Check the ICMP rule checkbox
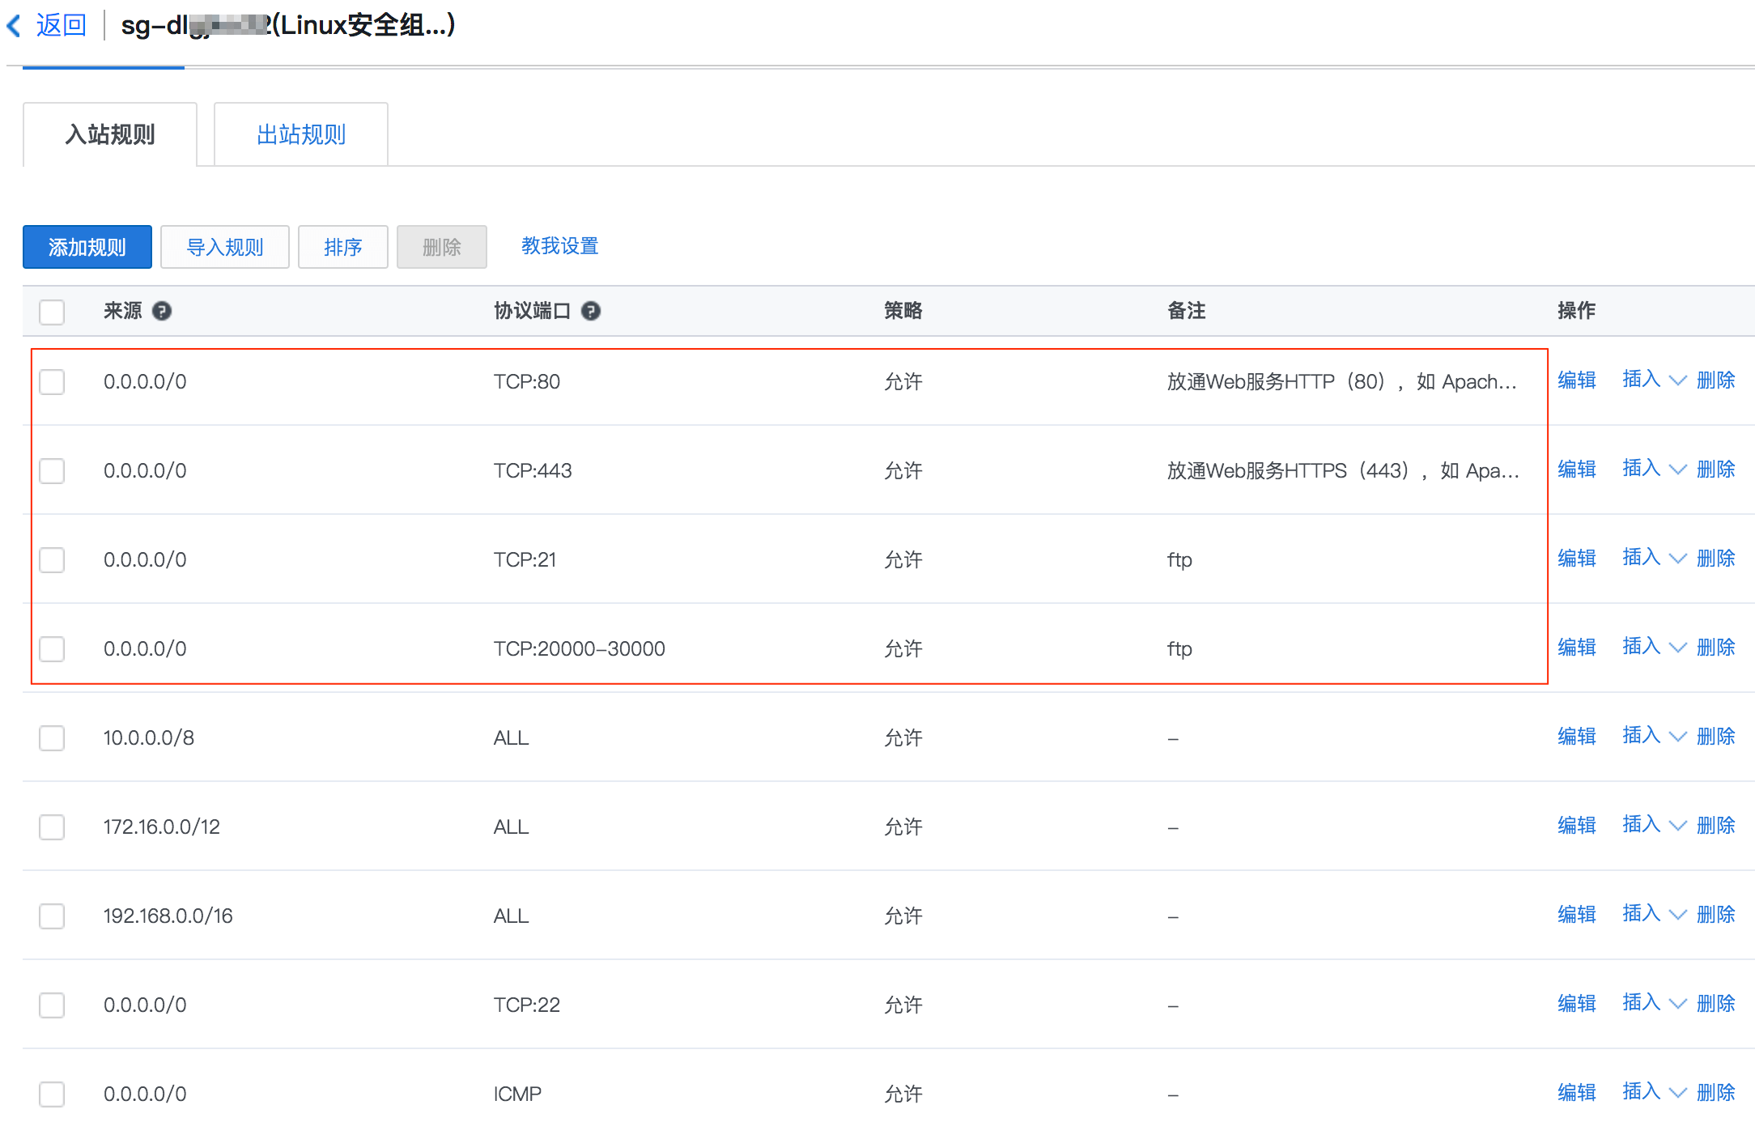This screenshot has height=1122, width=1755. click(52, 1094)
